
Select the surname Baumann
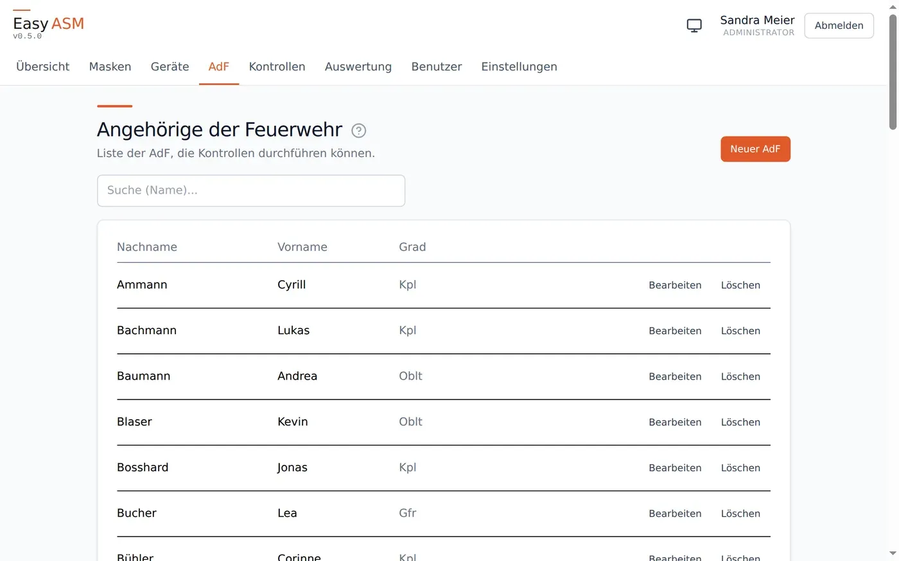(144, 376)
